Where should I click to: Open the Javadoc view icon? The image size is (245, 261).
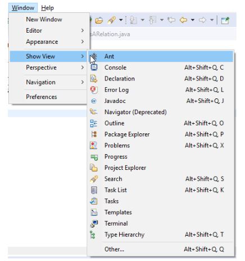point(93,101)
